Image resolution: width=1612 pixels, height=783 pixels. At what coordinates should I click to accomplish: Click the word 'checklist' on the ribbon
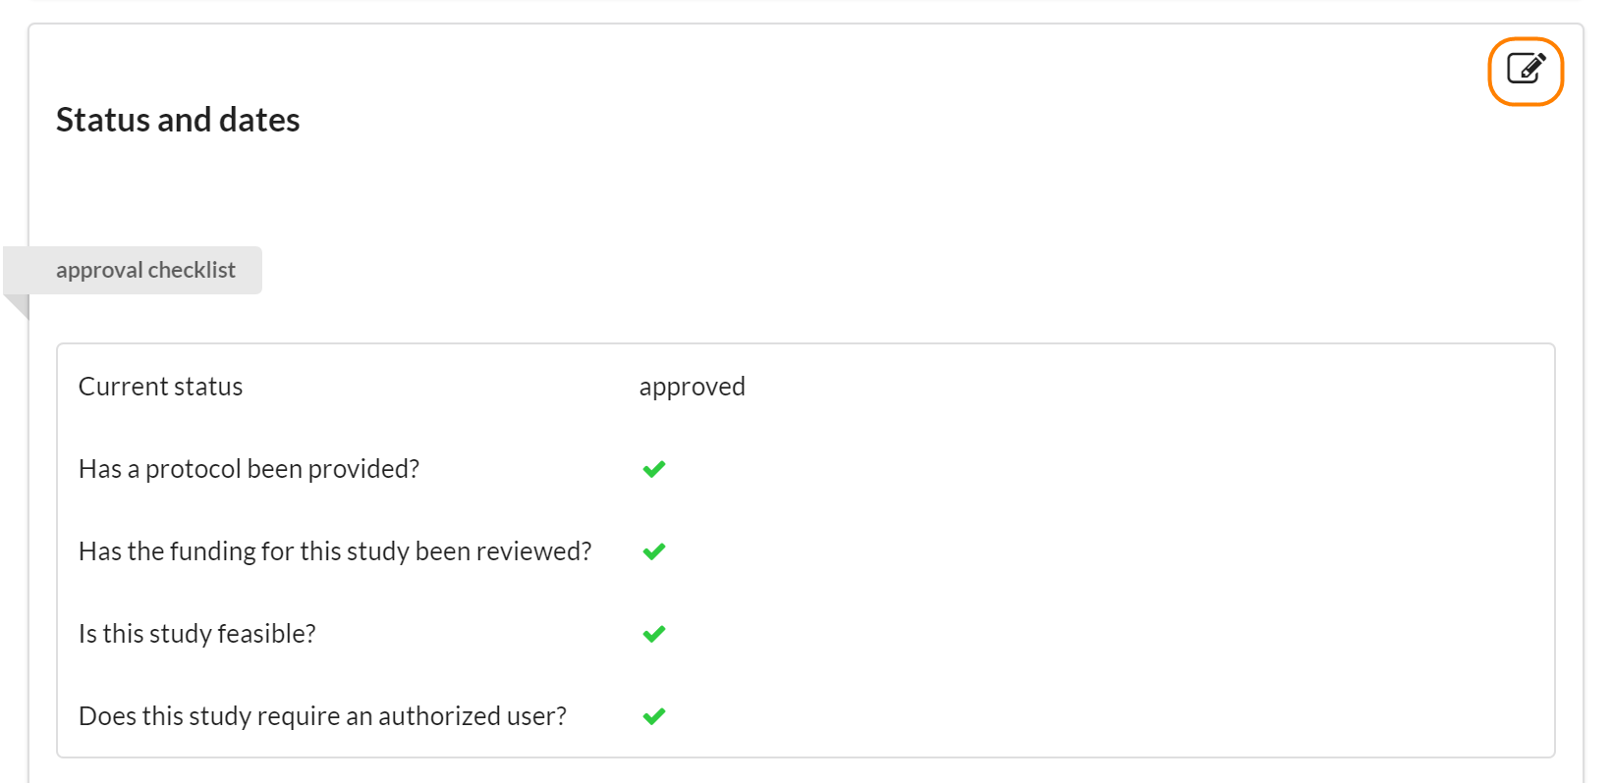(x=192, y=270)
